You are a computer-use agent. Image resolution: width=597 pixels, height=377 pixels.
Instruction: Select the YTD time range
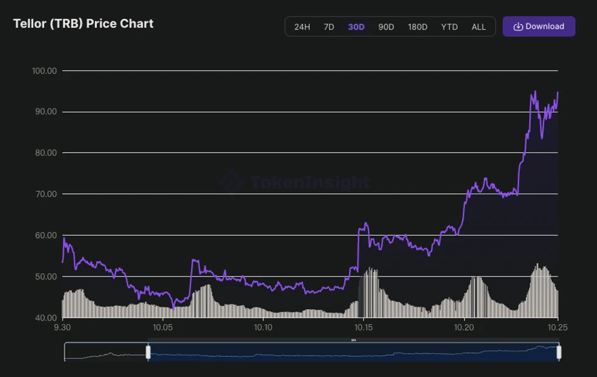point(449,27)
